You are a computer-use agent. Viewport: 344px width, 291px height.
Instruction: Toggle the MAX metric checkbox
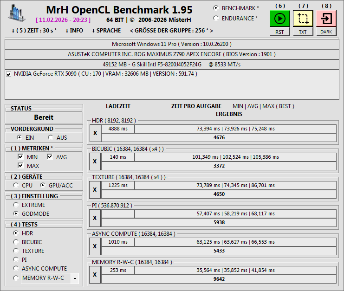20,165
